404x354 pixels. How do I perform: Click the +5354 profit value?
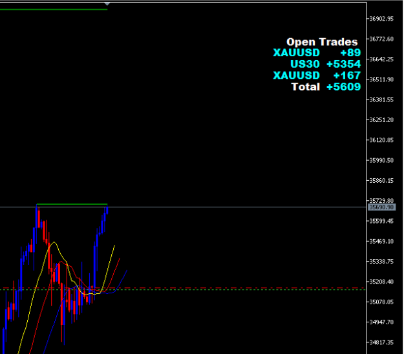click(x=343, y=64)
